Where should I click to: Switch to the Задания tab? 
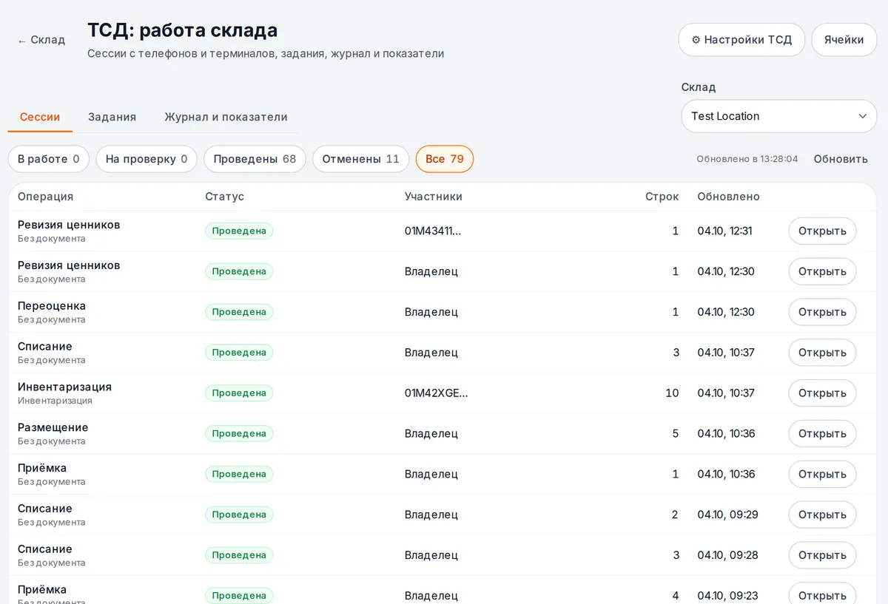point(112,117)
